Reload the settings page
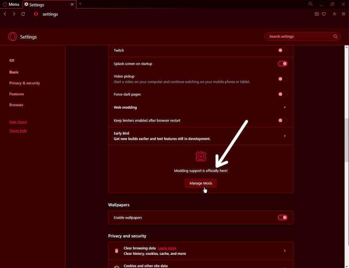 (23, 14)
